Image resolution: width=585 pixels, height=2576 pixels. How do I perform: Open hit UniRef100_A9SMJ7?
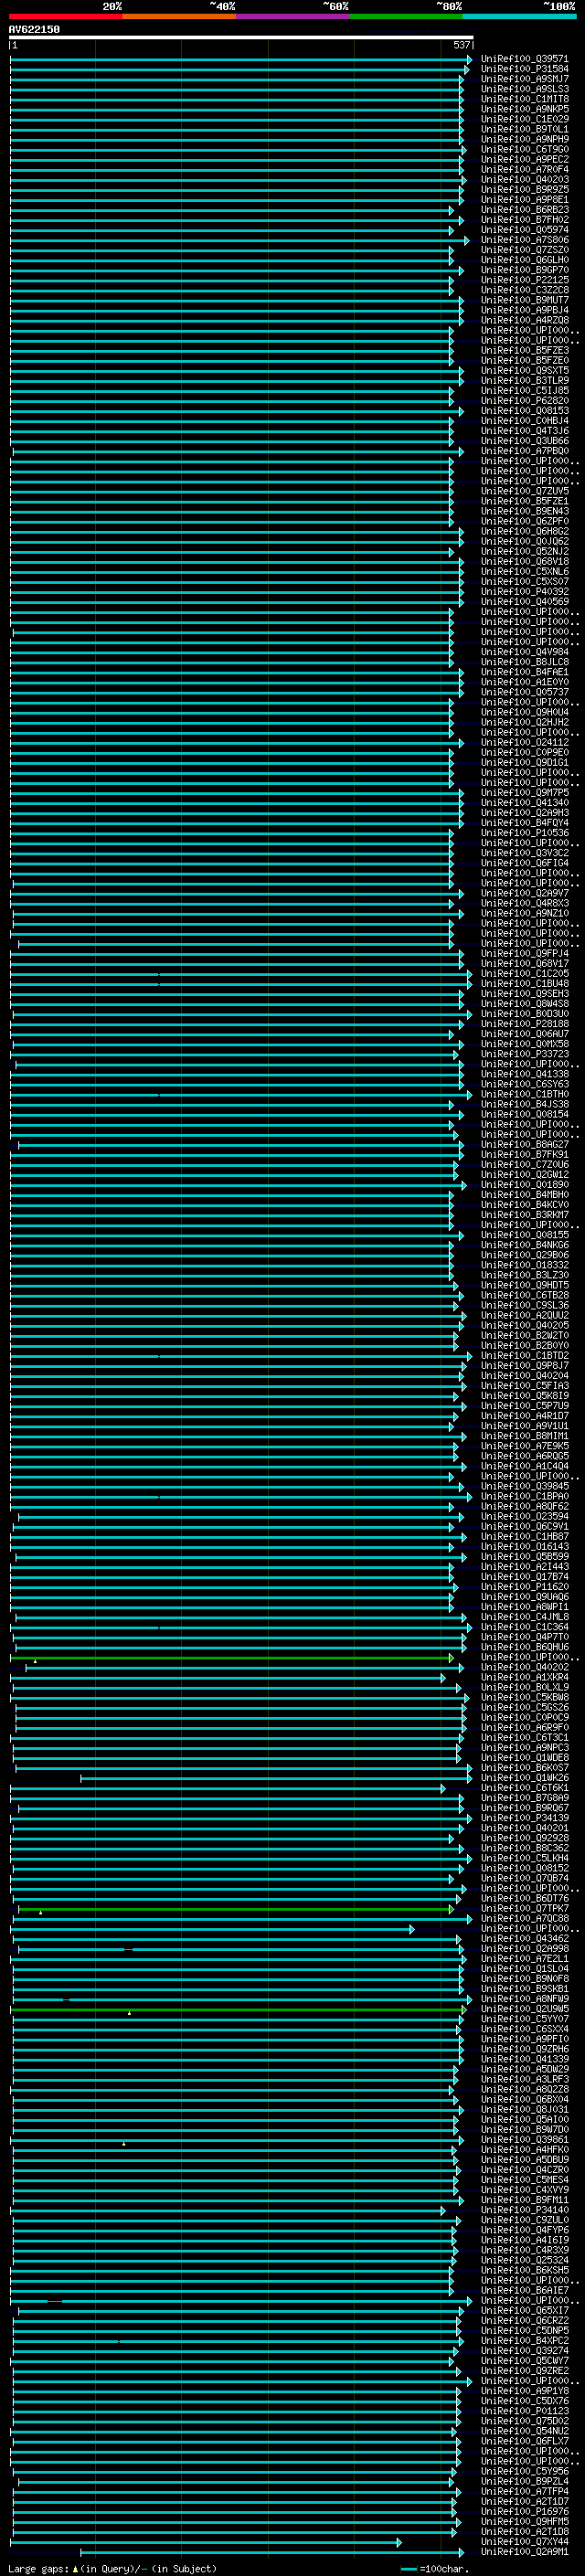pos(524,79)
